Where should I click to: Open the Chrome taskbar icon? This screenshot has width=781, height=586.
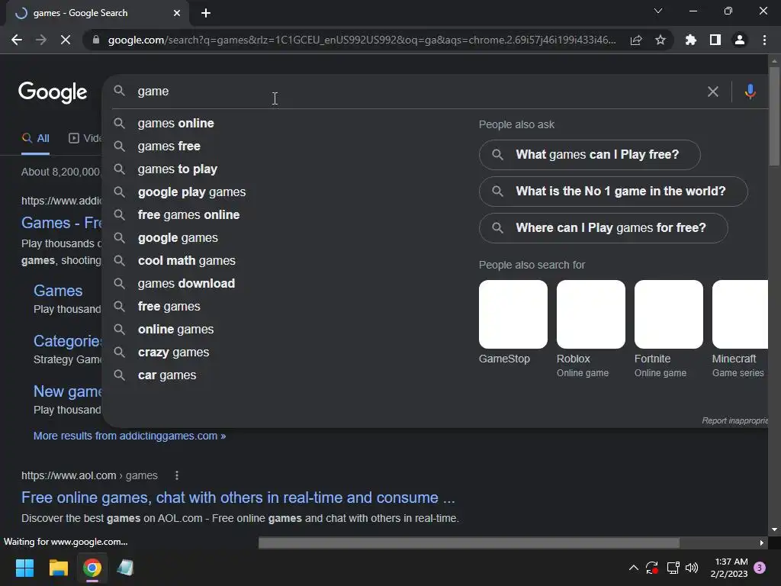(92, 568)
